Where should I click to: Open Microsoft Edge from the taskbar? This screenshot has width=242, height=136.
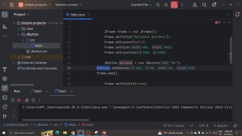click(57, 133)
